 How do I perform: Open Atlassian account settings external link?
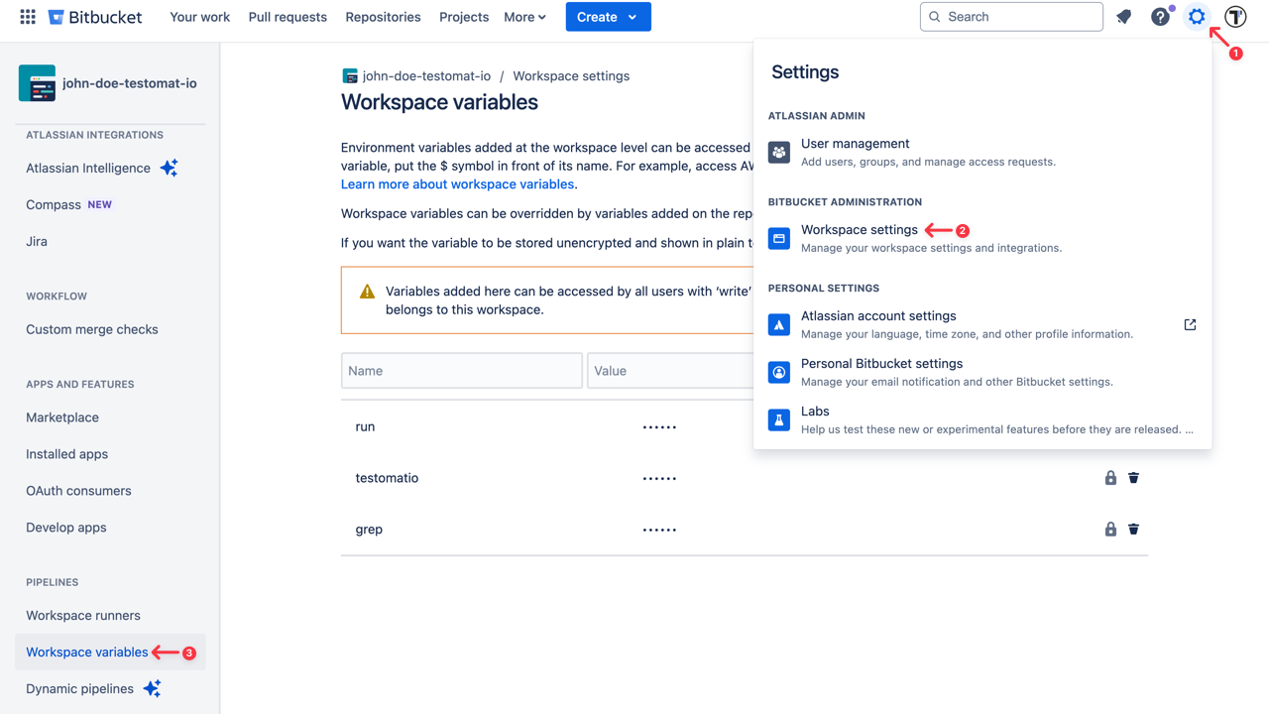click(x=1189, y=324)
